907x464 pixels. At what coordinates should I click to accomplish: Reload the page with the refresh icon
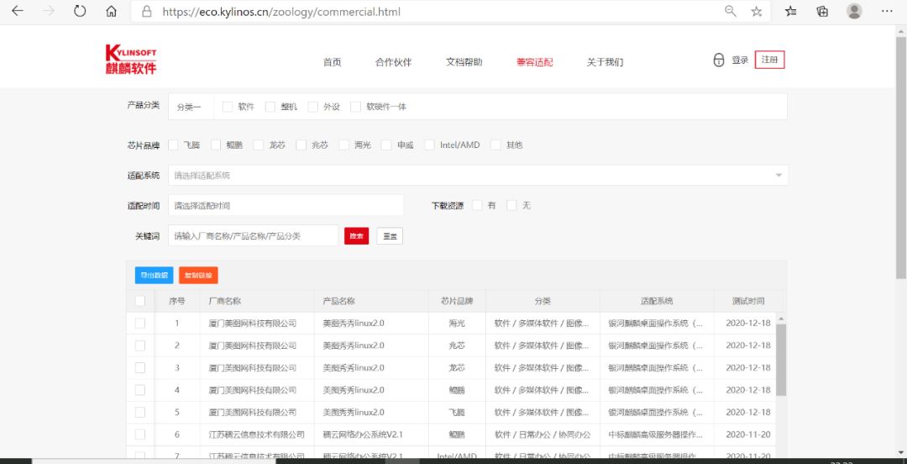coord(80,11)
